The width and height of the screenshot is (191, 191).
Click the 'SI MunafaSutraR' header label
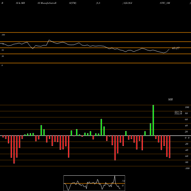(x=47, y=3)
